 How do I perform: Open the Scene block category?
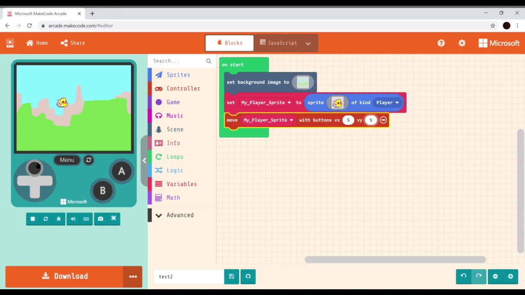[x=182, y=129]
